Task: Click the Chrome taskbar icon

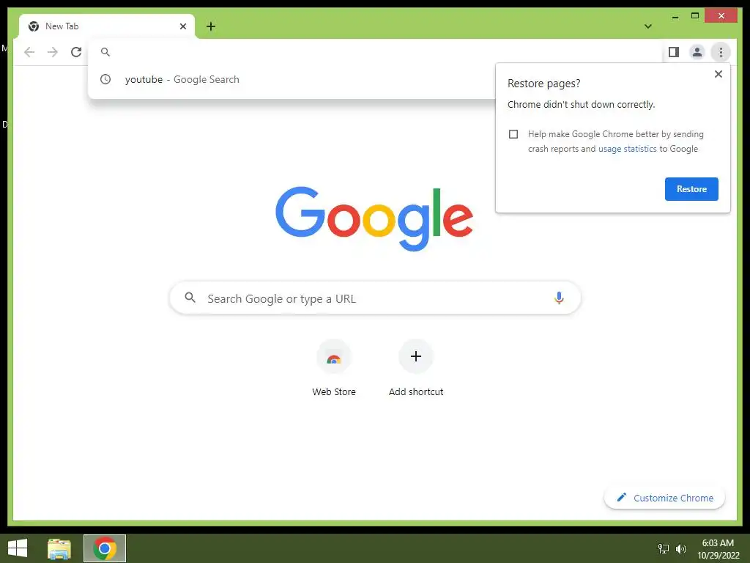Action: tap(105, 548)
